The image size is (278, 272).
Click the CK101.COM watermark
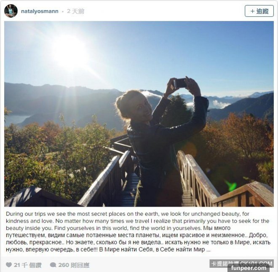pos(256,264)
